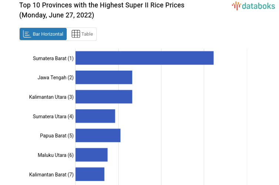
Task: Select the Kalimantan Barat (7) bar
Action: [90, 174]
